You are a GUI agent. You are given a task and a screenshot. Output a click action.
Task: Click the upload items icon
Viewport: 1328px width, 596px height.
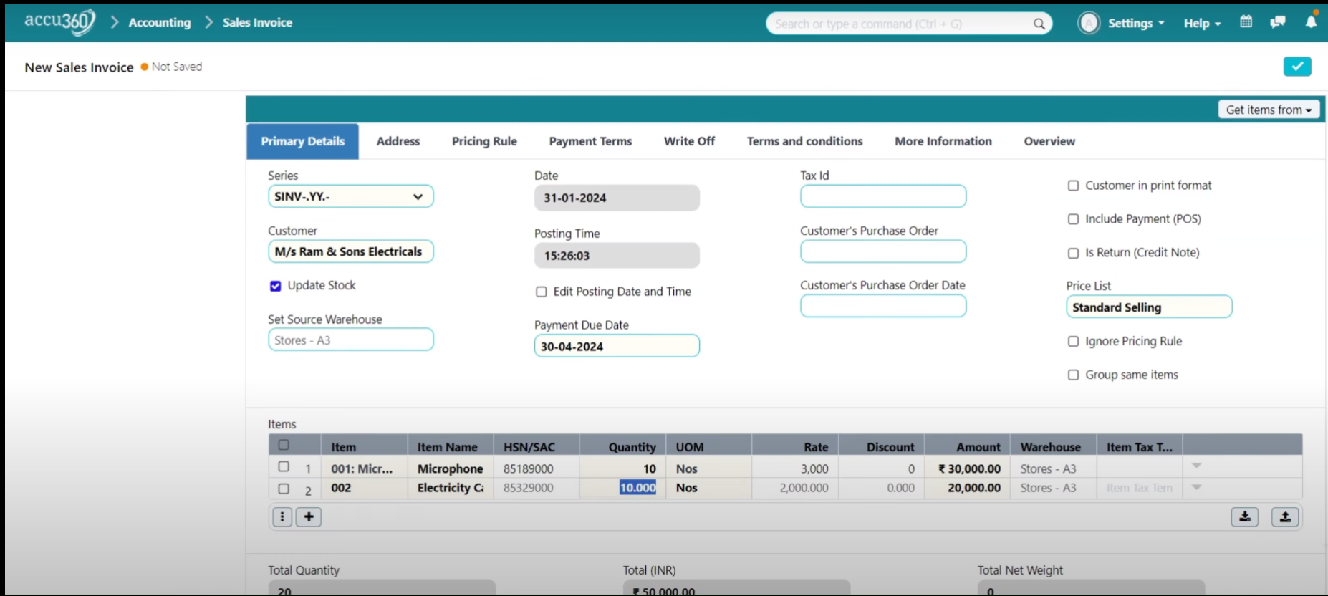pyautogui.click(x=1285, y=516)
